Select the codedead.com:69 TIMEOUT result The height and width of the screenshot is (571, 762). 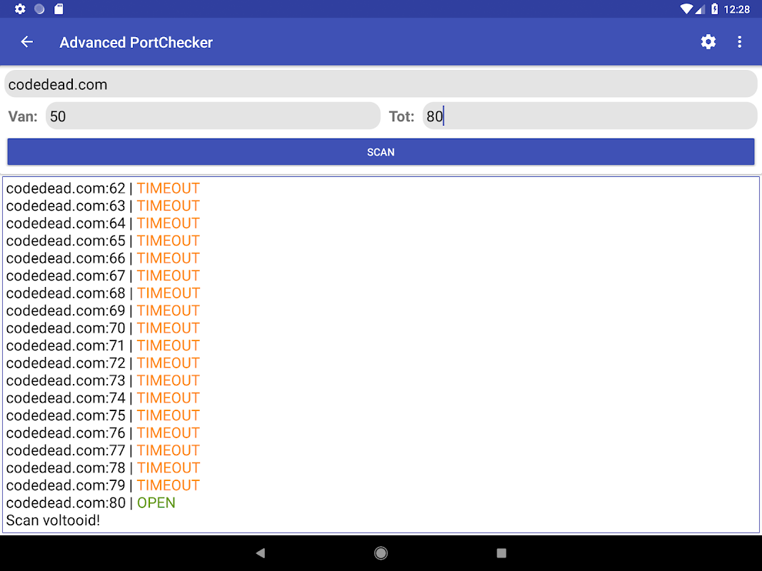pyautogui.click(x=103, y=310)
